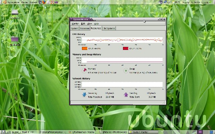The width and height of the screenshot is (215, 134).
Task: Select the purple folder icon on desktop
Action: [x=15, y=39]
